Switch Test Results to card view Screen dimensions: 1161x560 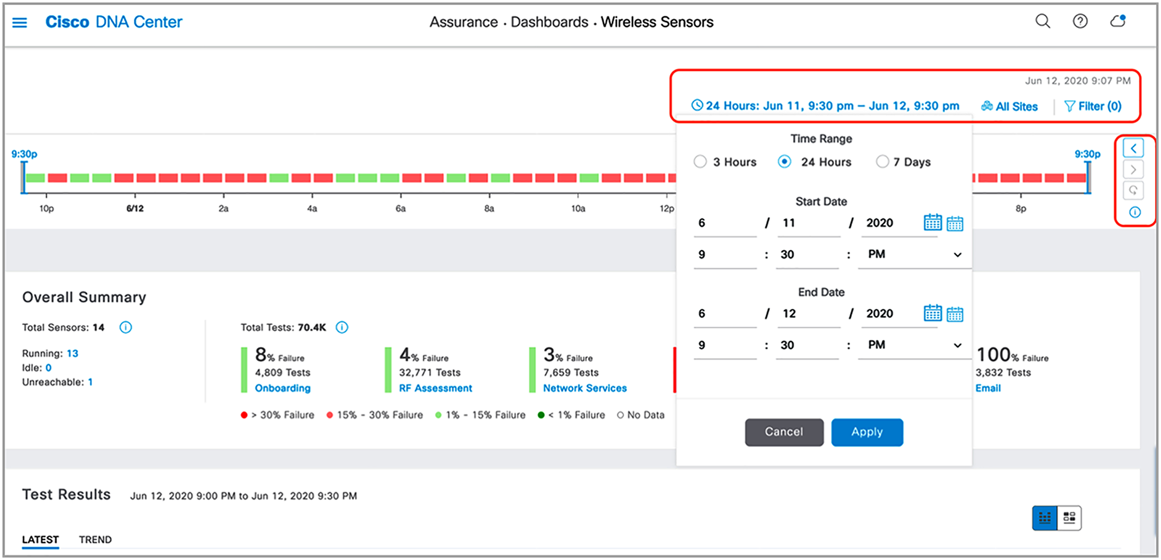[x=1069, y=518]
